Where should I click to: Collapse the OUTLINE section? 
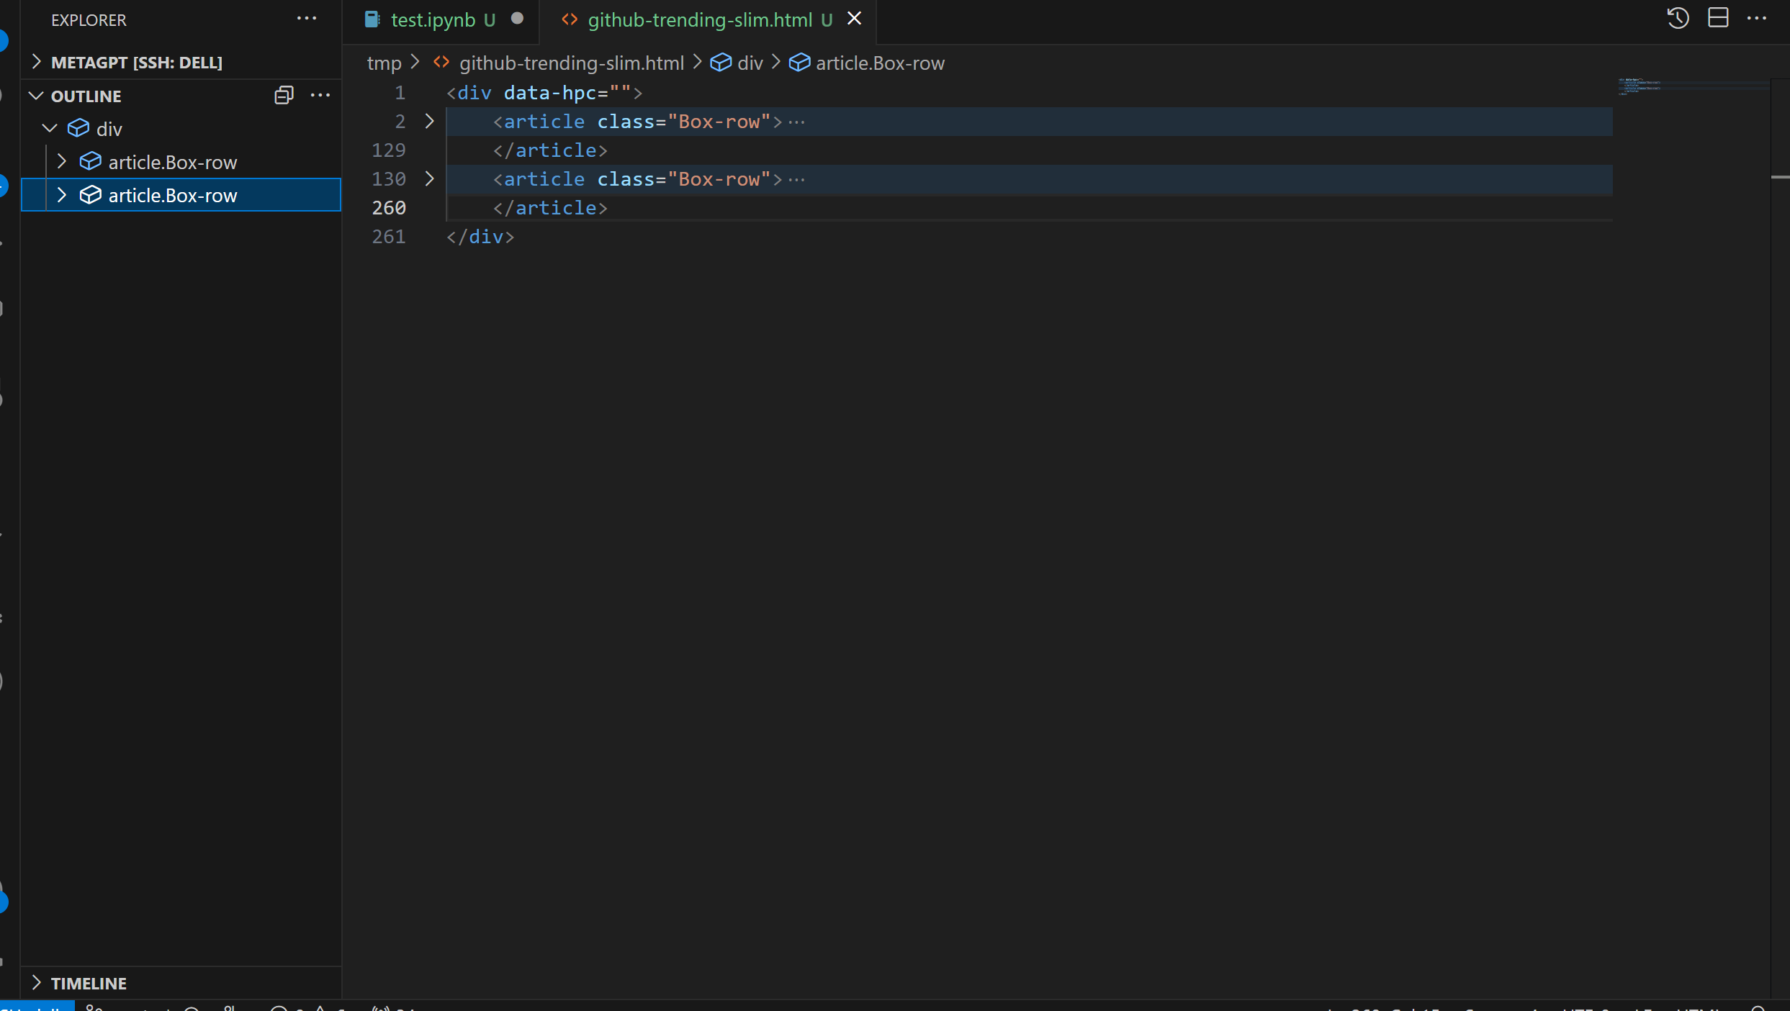click(x=36, y=96)
